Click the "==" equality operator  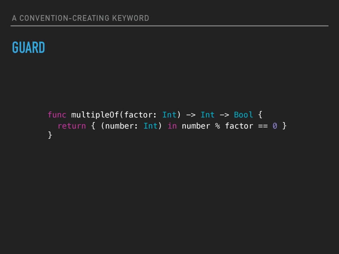tap(263, 126)
